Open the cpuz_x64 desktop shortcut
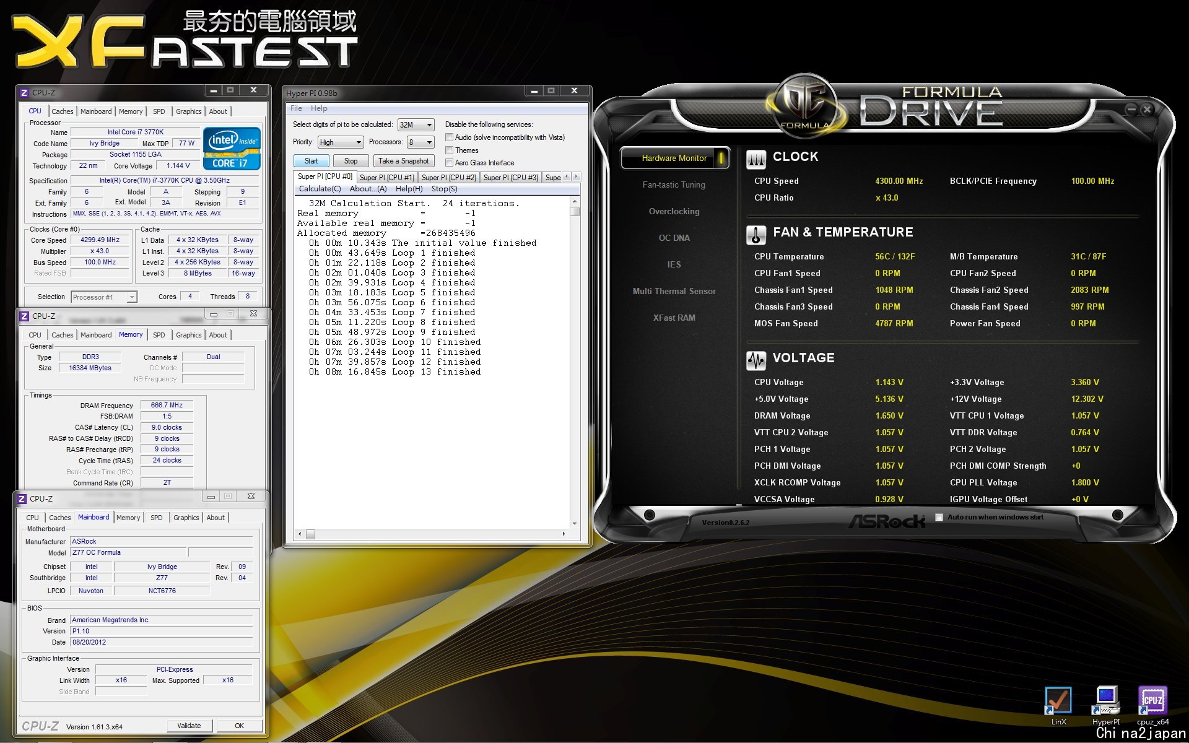Image resolution: width=1189 pixels, height=743 pixels. (1152, 705)
